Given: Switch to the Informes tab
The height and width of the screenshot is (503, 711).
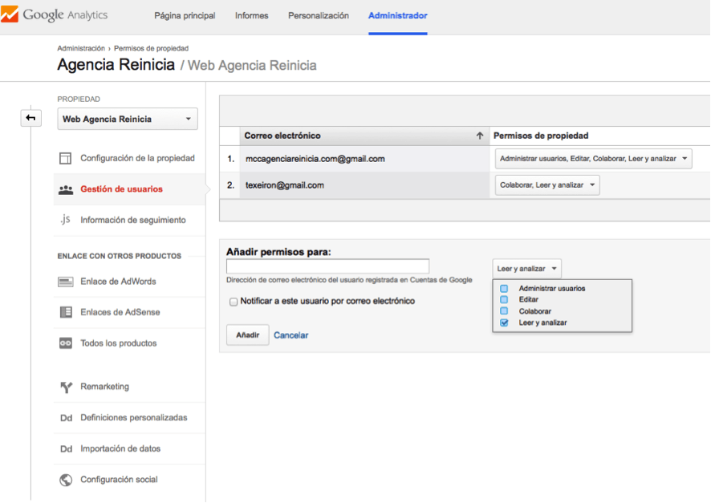Looking at the screenshot, I should (251, 16).
